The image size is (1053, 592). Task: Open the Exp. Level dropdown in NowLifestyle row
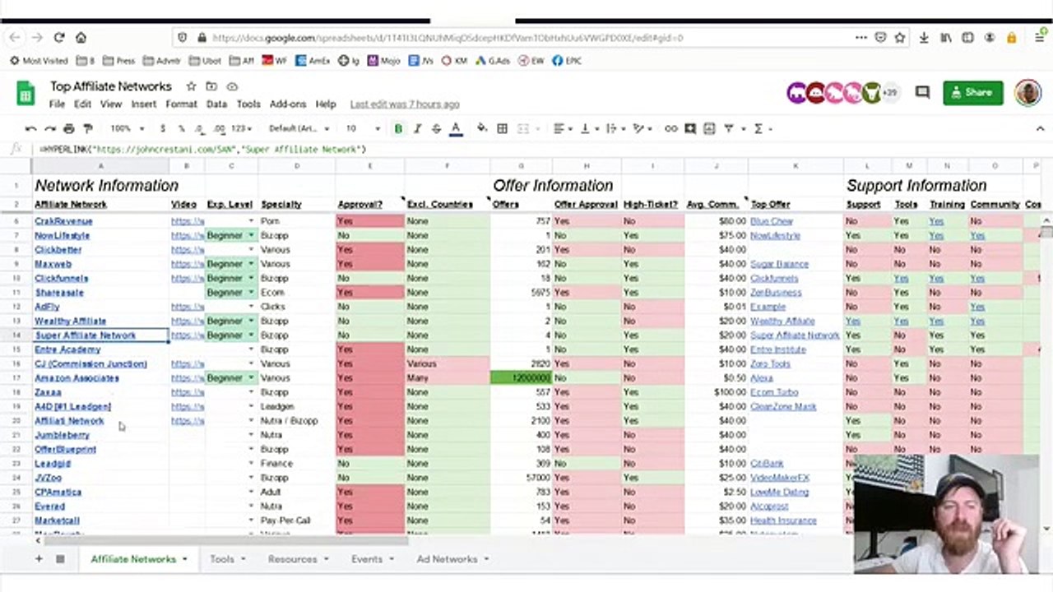tap(252, 235)
